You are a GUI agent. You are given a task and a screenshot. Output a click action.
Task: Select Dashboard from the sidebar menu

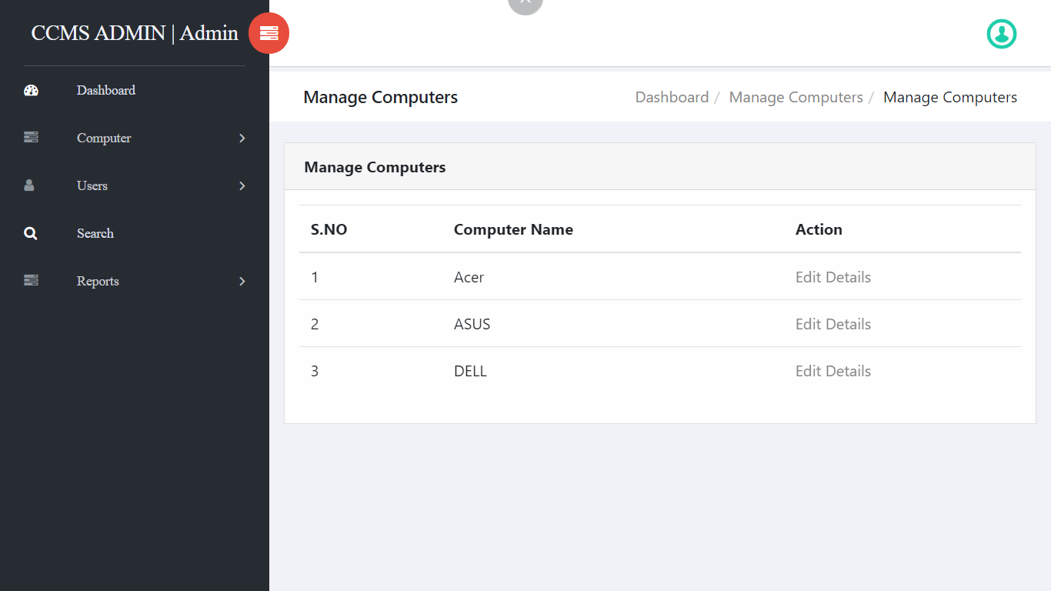click(x=105, y=90)
